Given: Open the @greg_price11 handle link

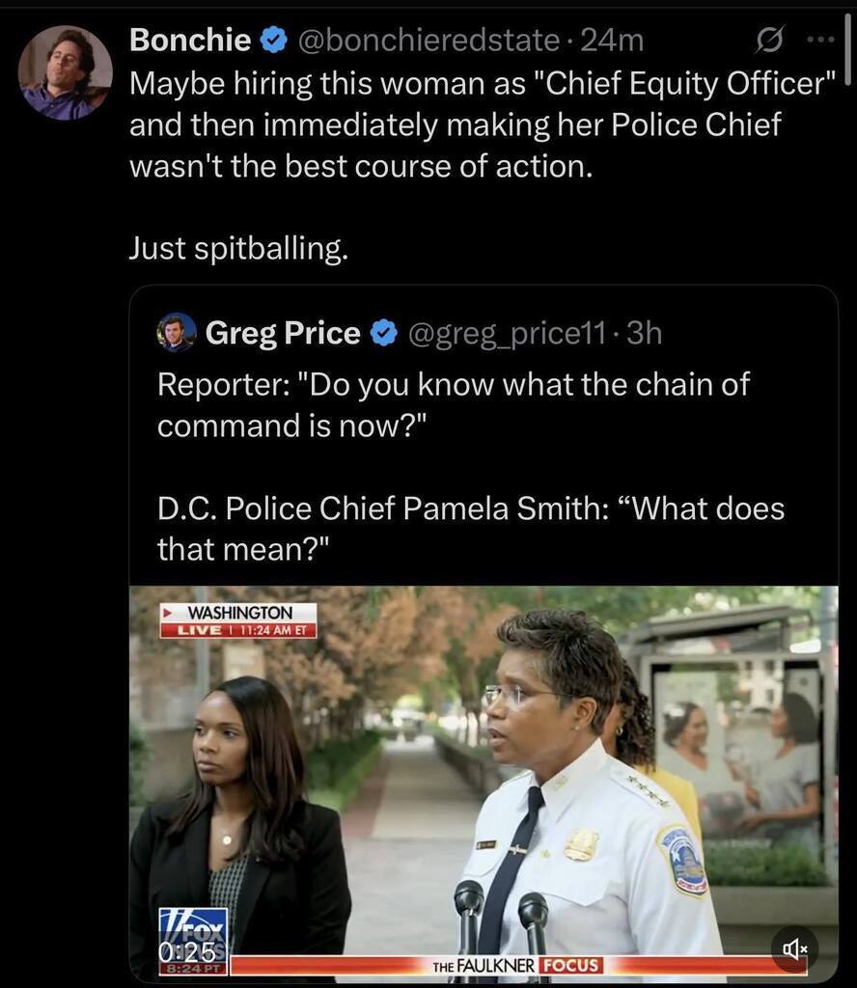Looking at the screenshot, I should [508, 334].
